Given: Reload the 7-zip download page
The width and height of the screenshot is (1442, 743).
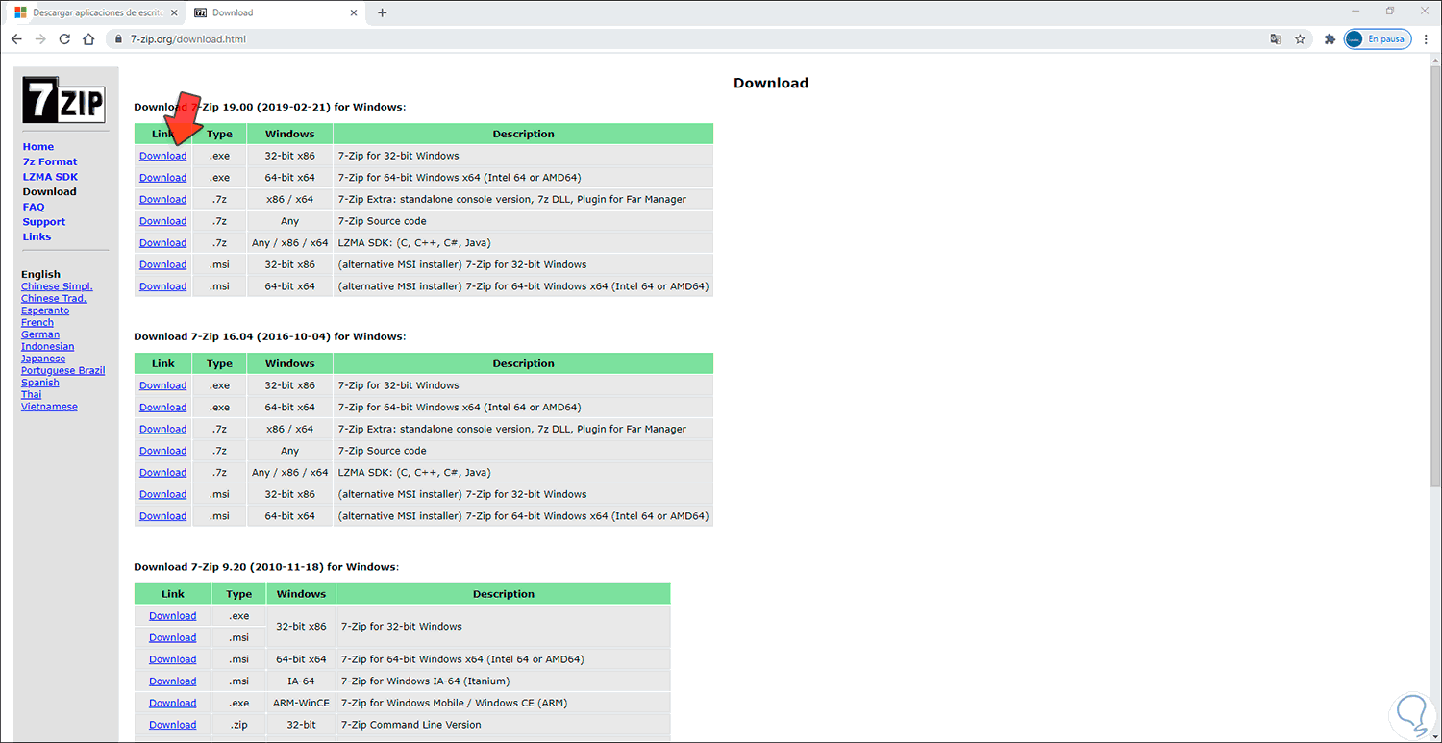Looking at the screenshot, I should pos(64,39).
